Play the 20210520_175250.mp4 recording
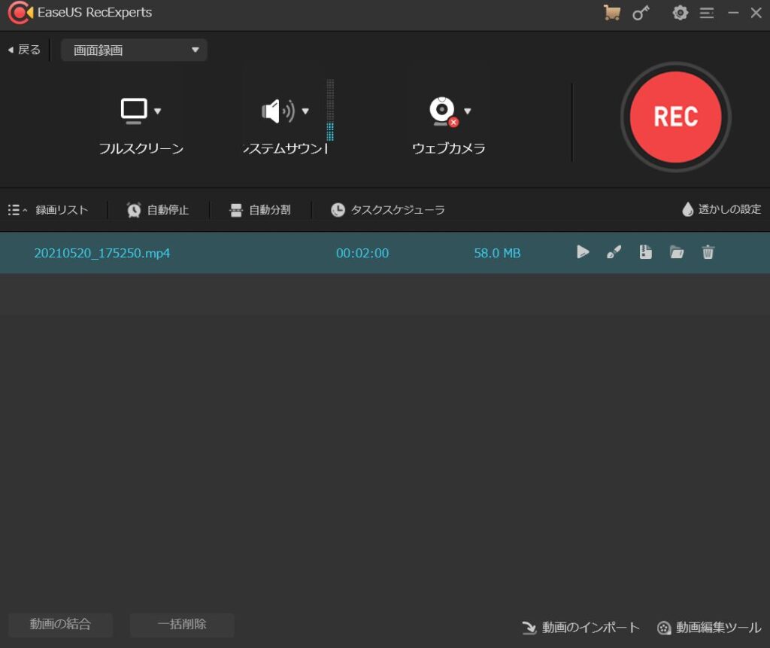 583,252
